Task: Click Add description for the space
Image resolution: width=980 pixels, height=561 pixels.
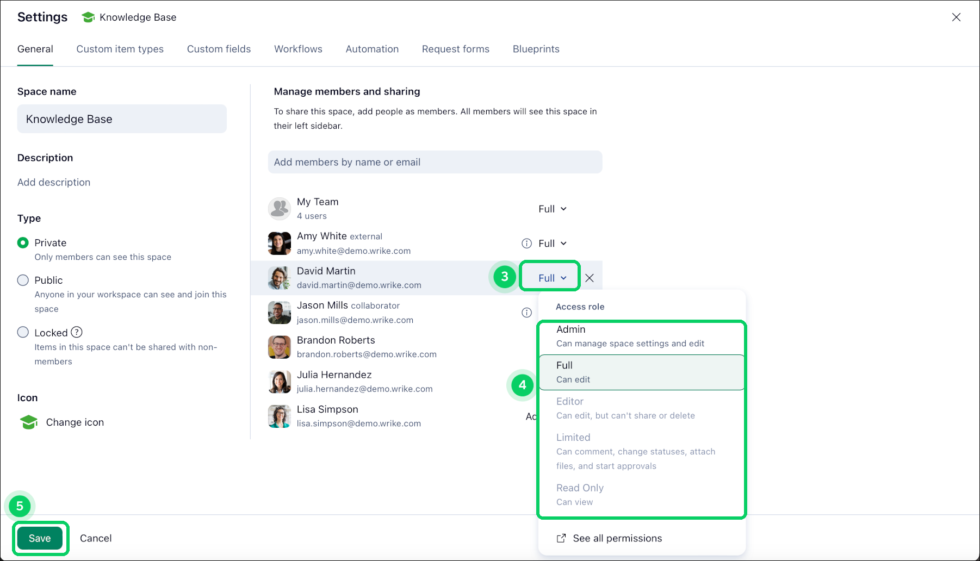Action: coord(53,182)
